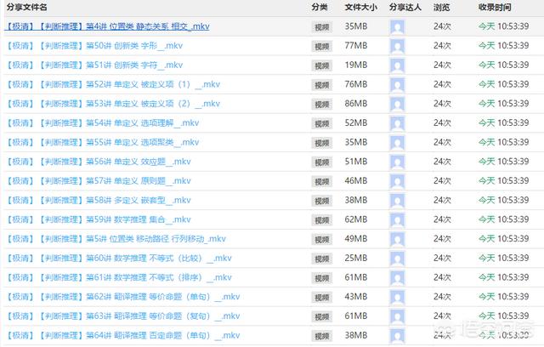Click the 视频 category badge in 第53讲 row

[x=321, y=105]
